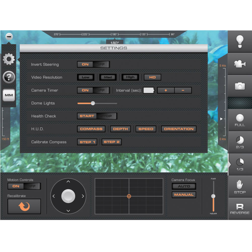This screenshot has width=252, height=252.
Task: Select HD video resolution
Action: 152,77
